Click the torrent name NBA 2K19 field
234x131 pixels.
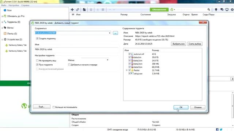[x=76, y=49]
